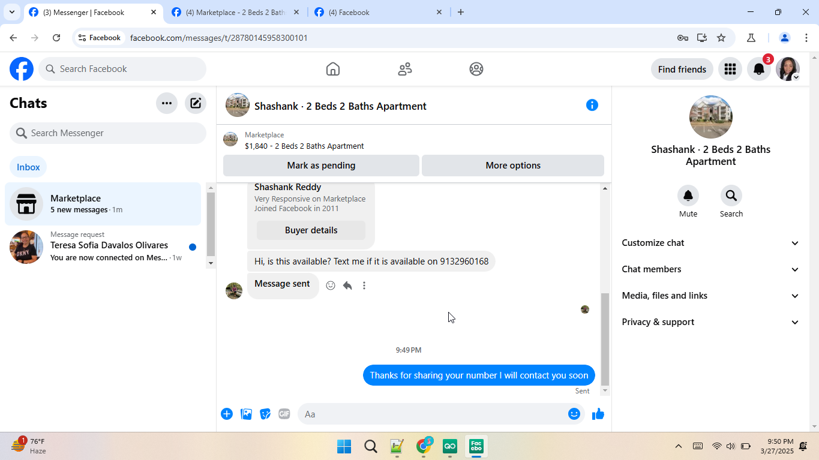Screen dimensions: 819x460
Task: Open more actions plus icon in composer
Action: [227, 414]
